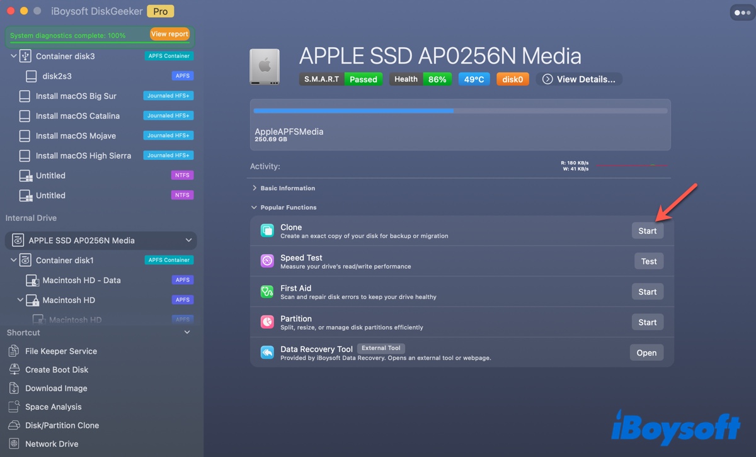Click the First Aid stethoscope icon
The height and width of the screenshot is (457, 756).
point(267,292)
